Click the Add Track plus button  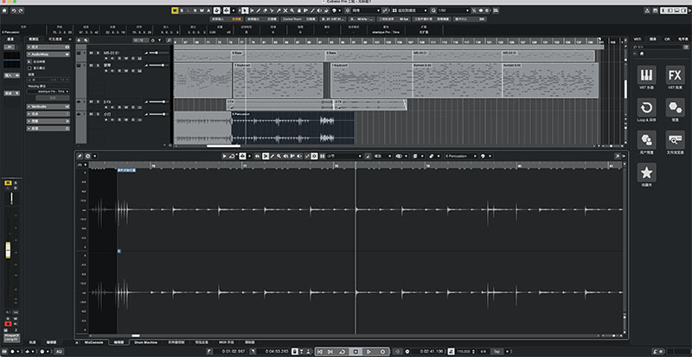tap(79, 40)
